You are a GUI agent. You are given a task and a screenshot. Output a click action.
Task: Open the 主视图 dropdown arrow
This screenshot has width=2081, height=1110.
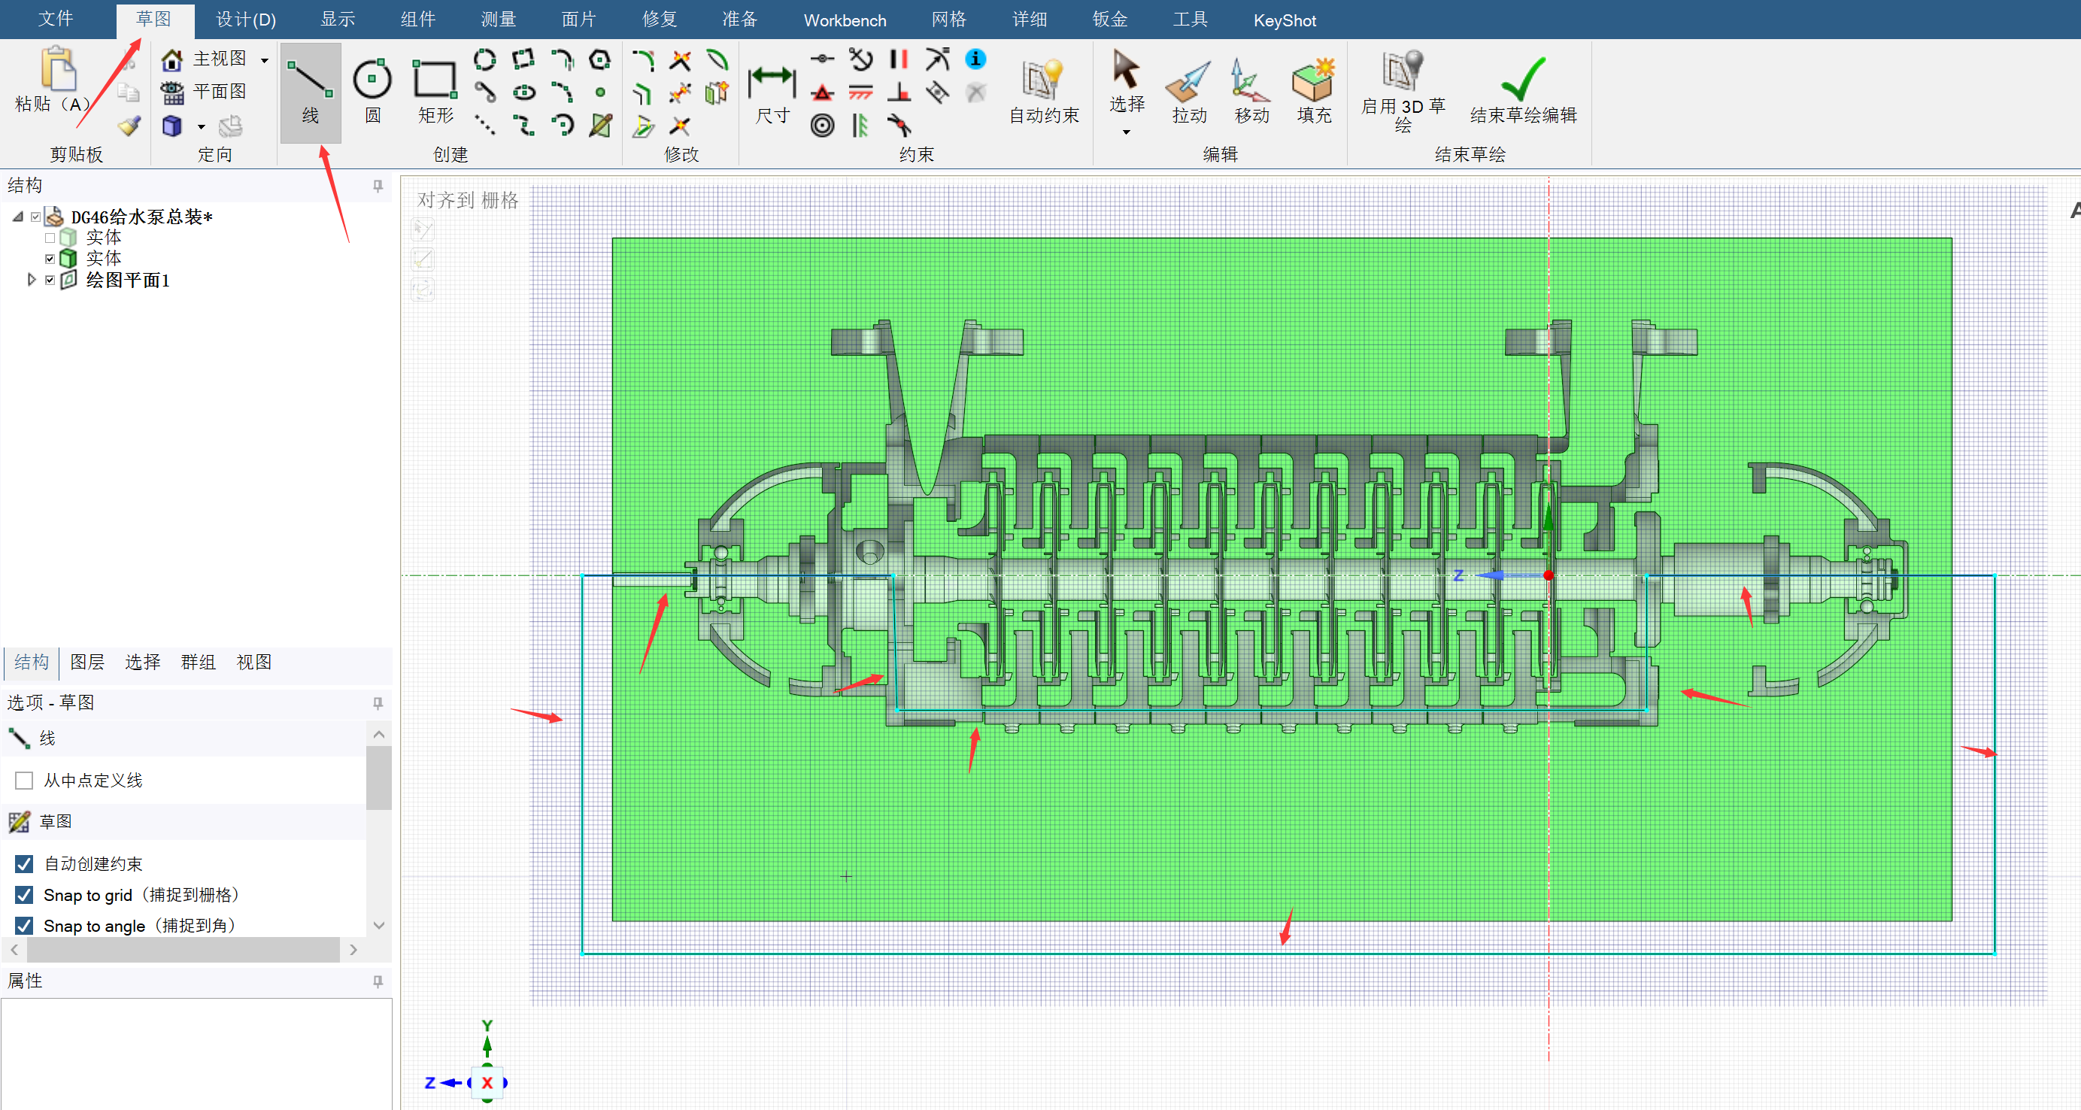[264, 59]
